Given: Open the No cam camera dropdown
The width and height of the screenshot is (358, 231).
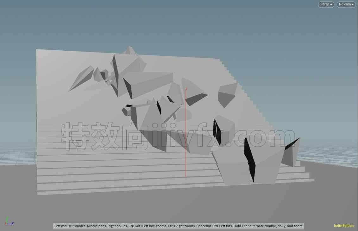Looking at the screenshot, I should (346, 4).
